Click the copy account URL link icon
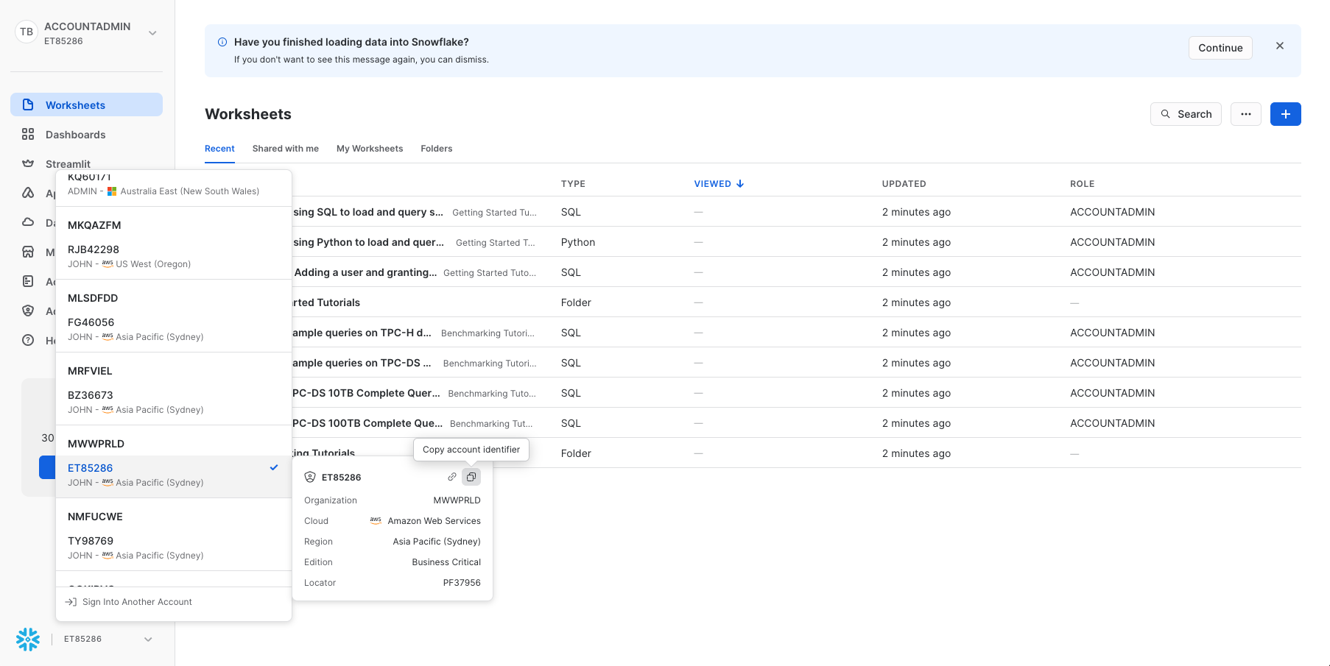 click(452, 477)
